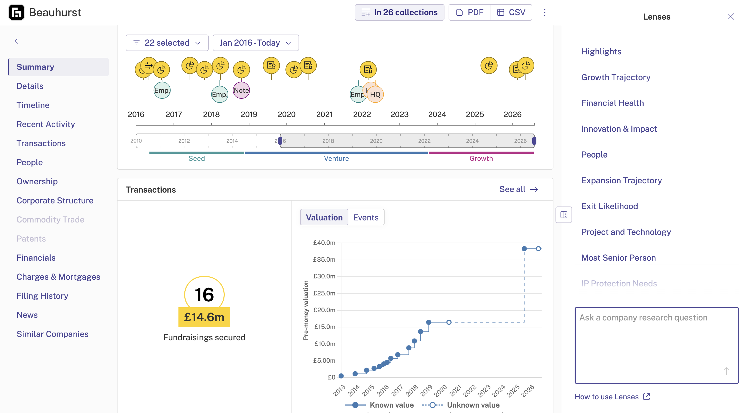751x413 pixels.
Task: Click the Seed stage bar
Action: (x=197, y=153)
